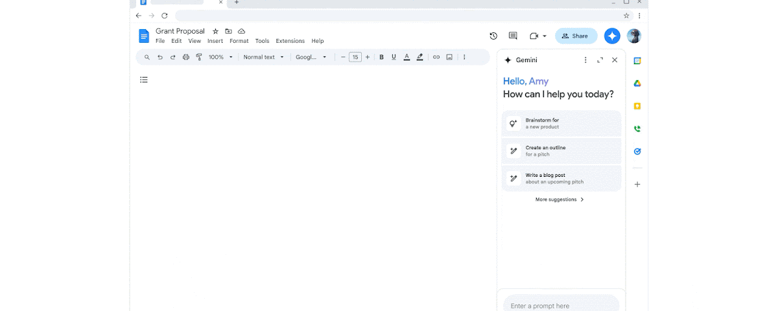Toggle bold formatting

381,57
